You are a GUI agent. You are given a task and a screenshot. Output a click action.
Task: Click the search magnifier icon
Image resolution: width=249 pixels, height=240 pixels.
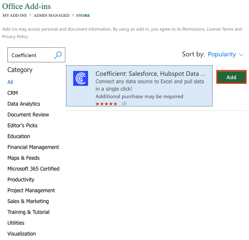coord(58,55)
